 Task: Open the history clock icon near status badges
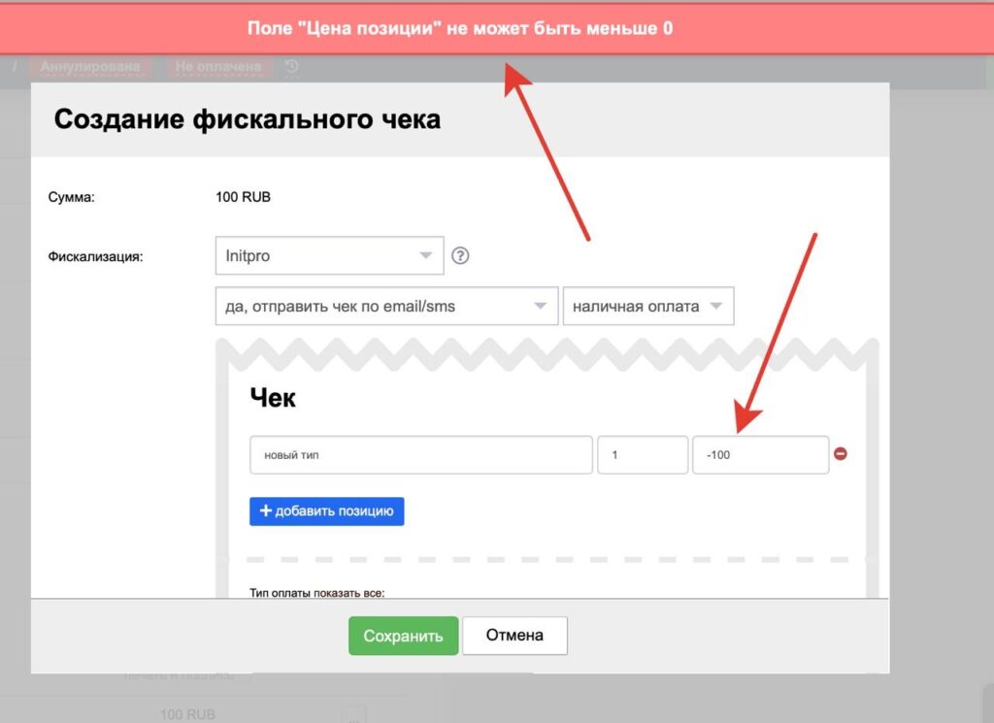coord(291,67)
